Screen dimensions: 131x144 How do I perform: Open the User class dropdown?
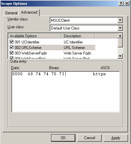click(120, 28)
